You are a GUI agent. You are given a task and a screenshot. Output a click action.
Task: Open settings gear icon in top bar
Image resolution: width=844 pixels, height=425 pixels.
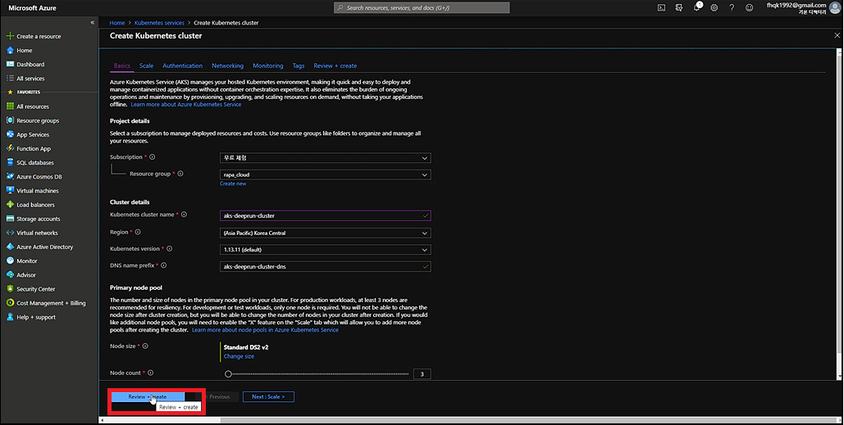[x=714, y=7]
